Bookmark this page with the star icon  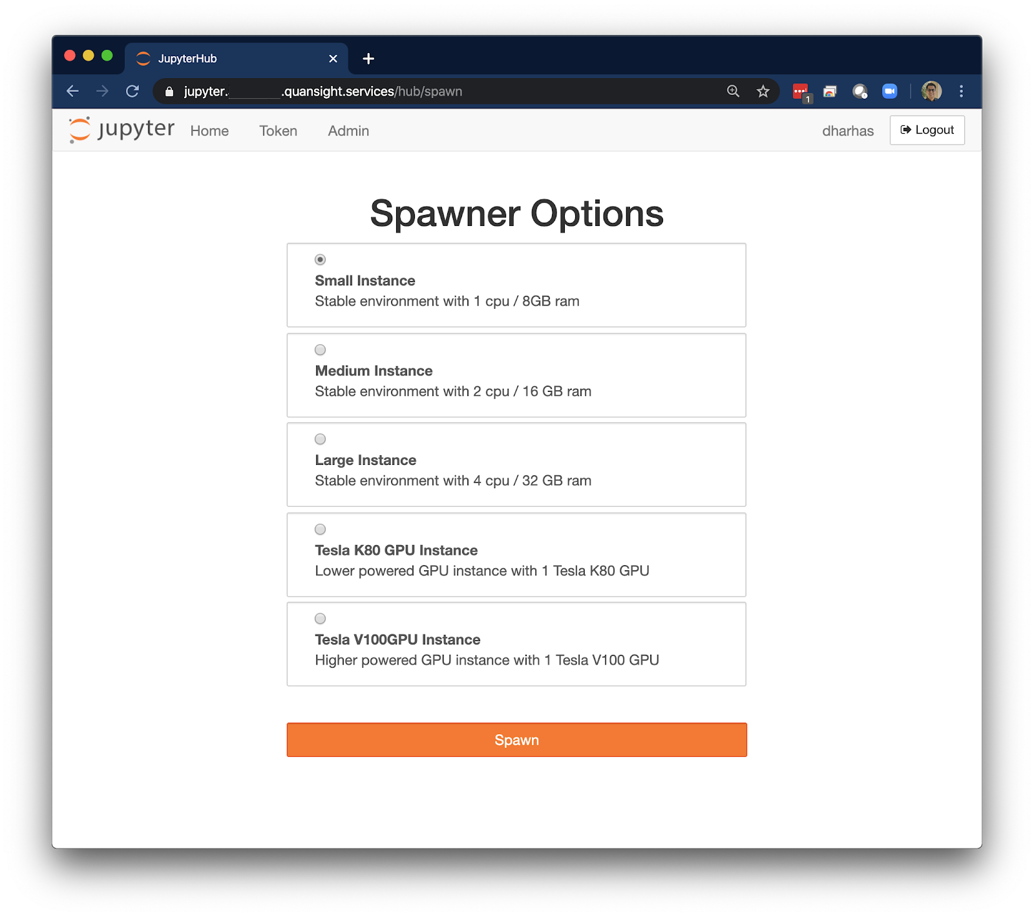point(763,91)
